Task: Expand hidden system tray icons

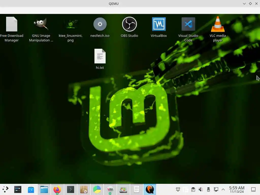Action: pos(223,189)
